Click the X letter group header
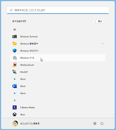Viewport: 116px width, 130px height. tap(15, 100)
